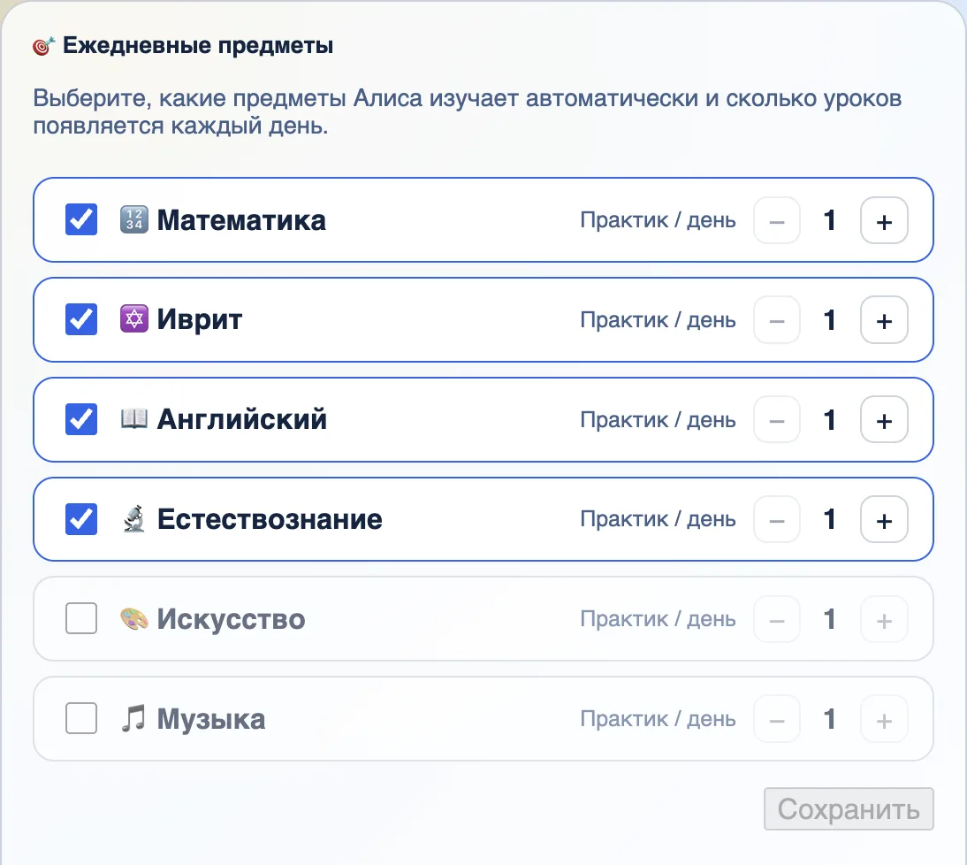This screenshot has width=967, height=865.
Task: Click the count value 1 for Естествознание
Action: 830,519
